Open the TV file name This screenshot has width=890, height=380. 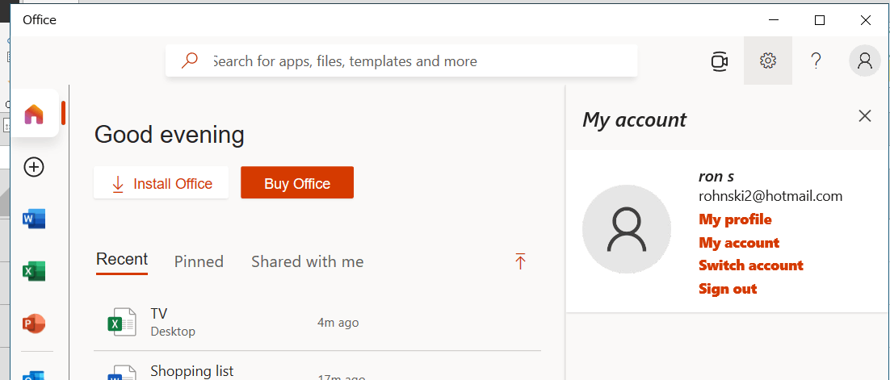point(159,314)
